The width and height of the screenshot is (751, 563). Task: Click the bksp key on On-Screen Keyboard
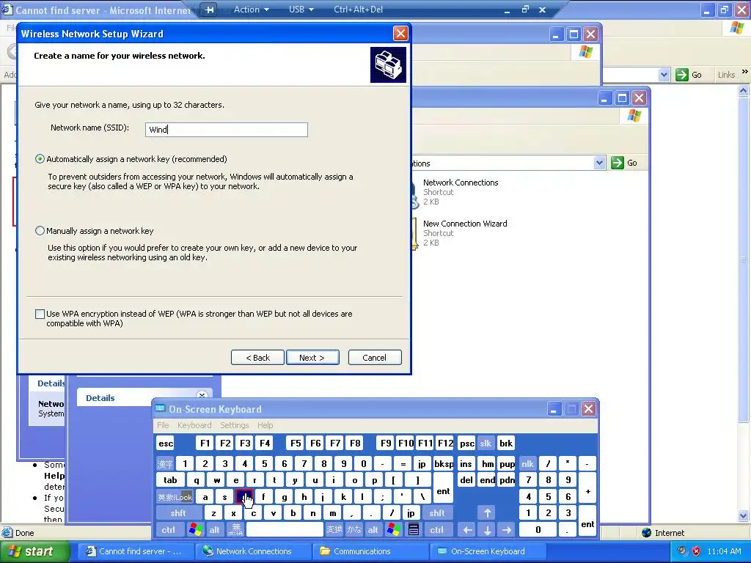pyautogui.click(x=444, y=464)
